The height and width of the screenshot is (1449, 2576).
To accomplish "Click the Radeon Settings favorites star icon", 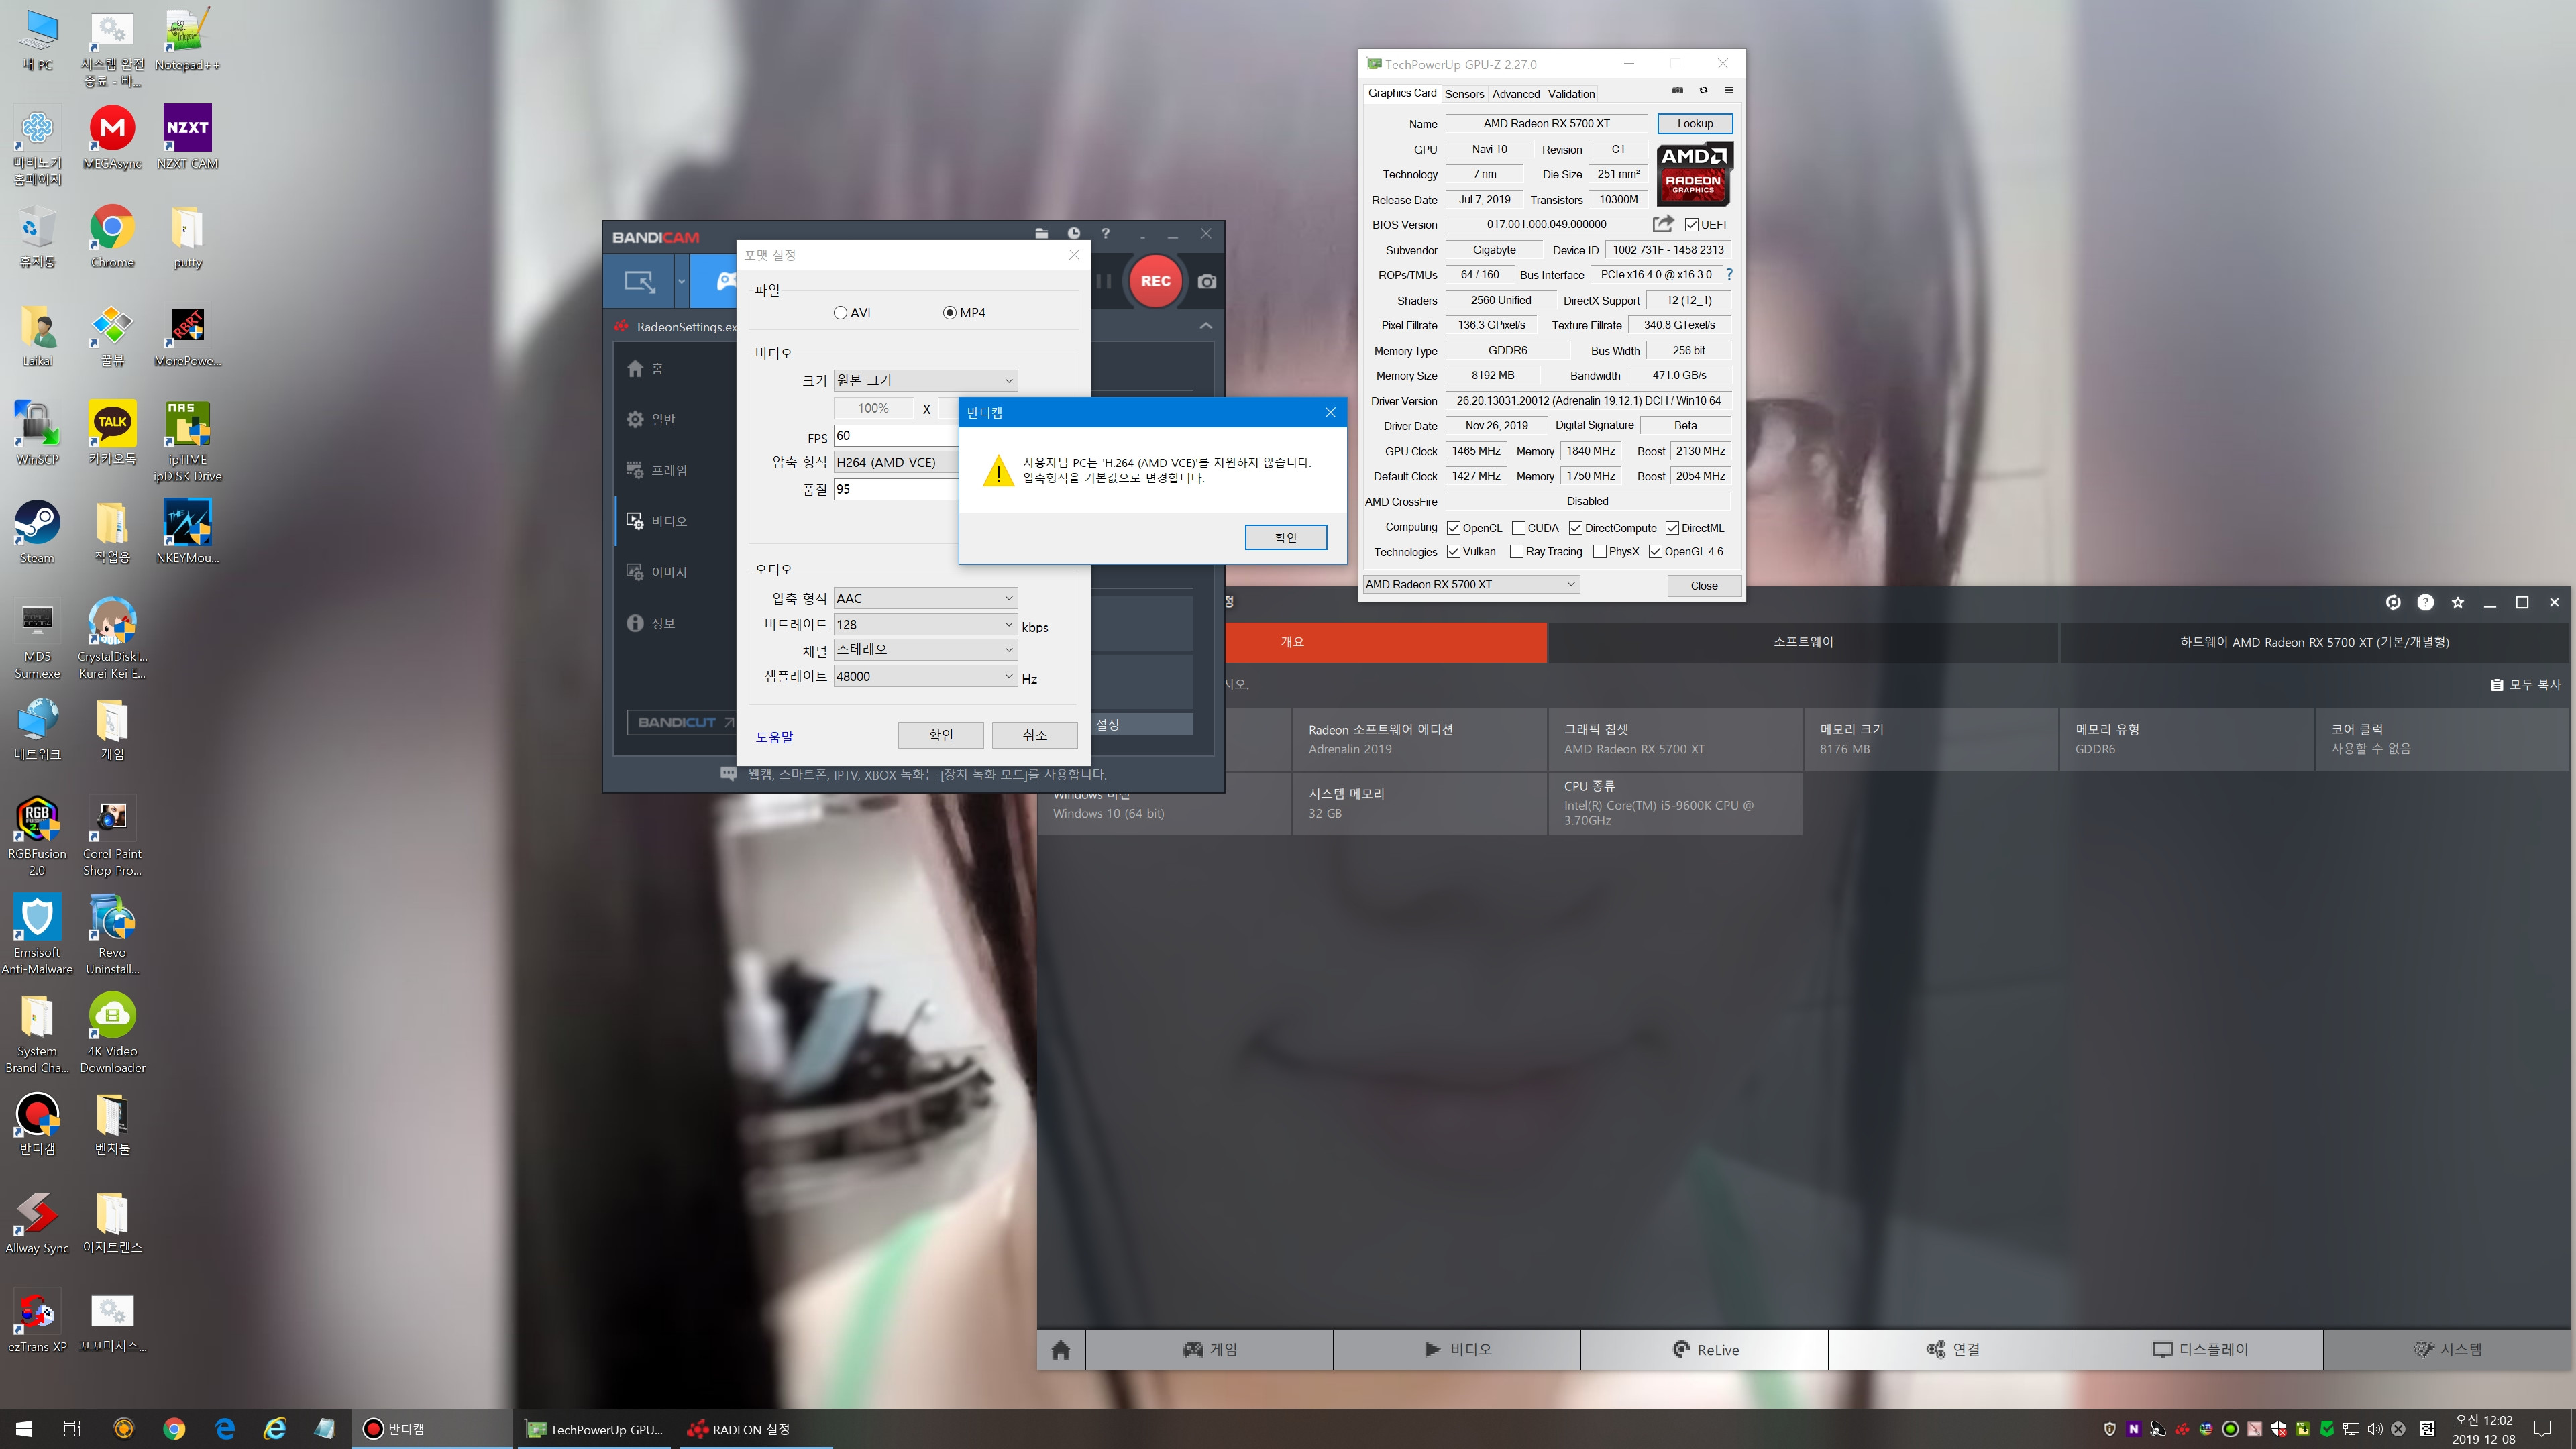I will 2457,602.
